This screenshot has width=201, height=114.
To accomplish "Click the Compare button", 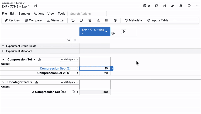I will pyautogui.click(x=33, y=20).
